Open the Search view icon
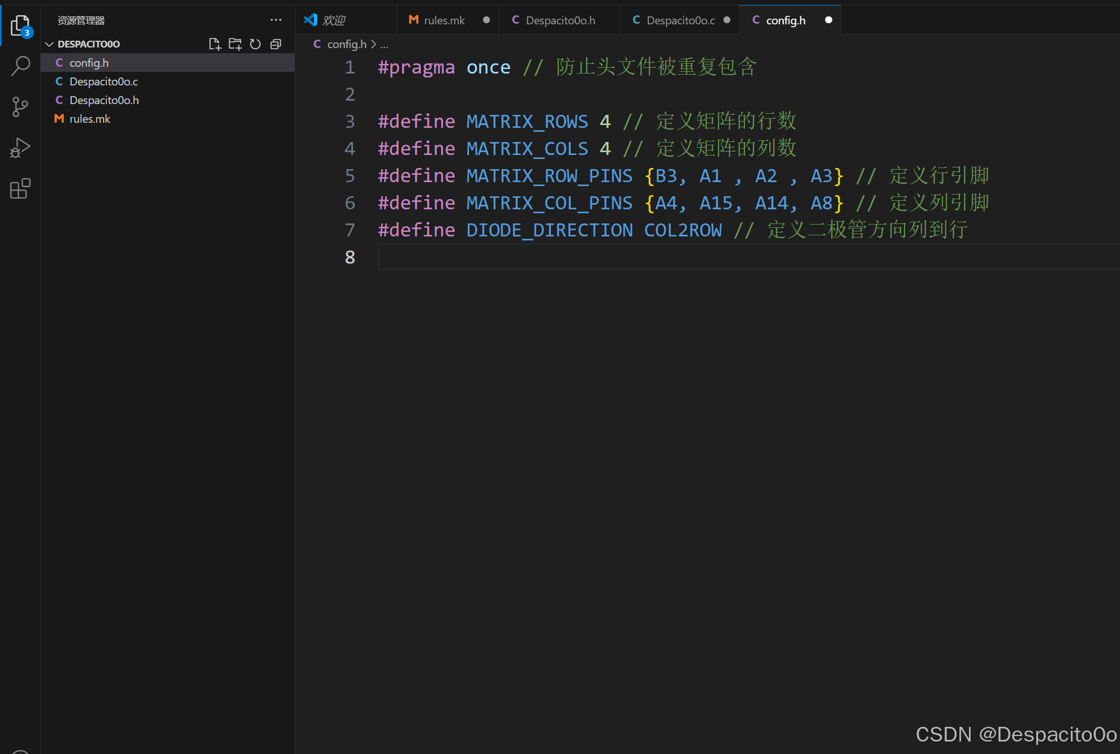 pyautogui.click(x=20, y=66)
